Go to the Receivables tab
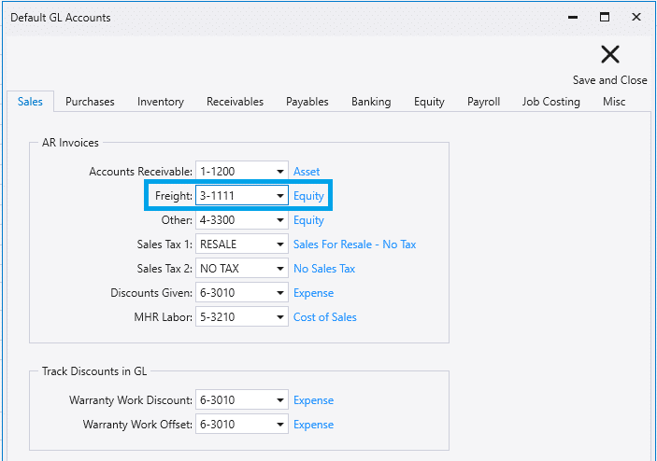 click(235, 102)
